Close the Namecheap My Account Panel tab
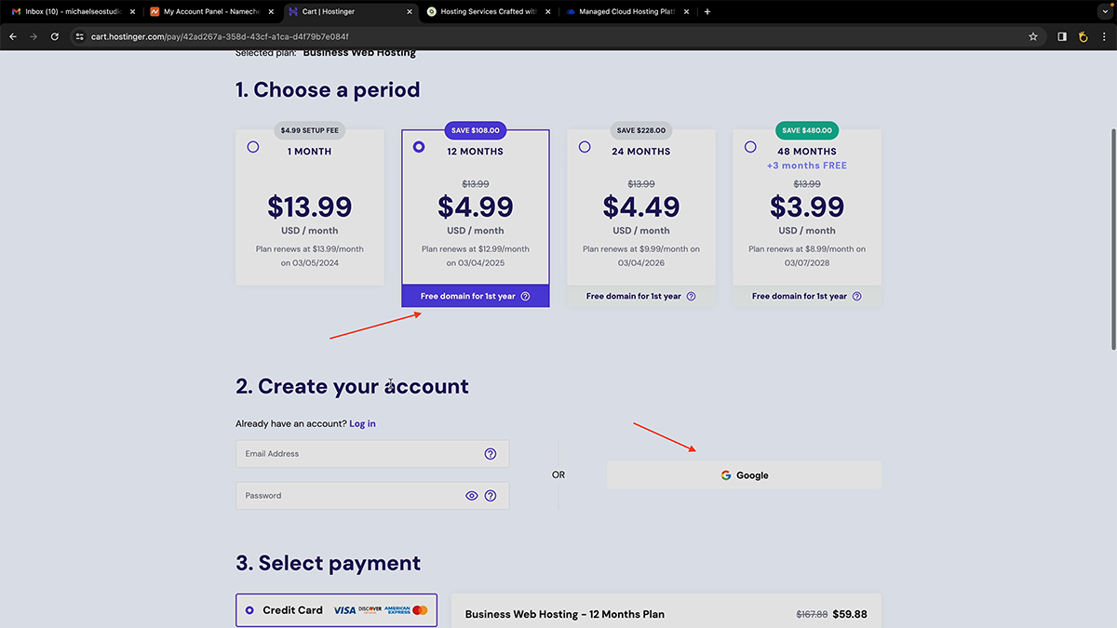The height and width of the screenshot is (628, 1117). click(x=271, y=12)
